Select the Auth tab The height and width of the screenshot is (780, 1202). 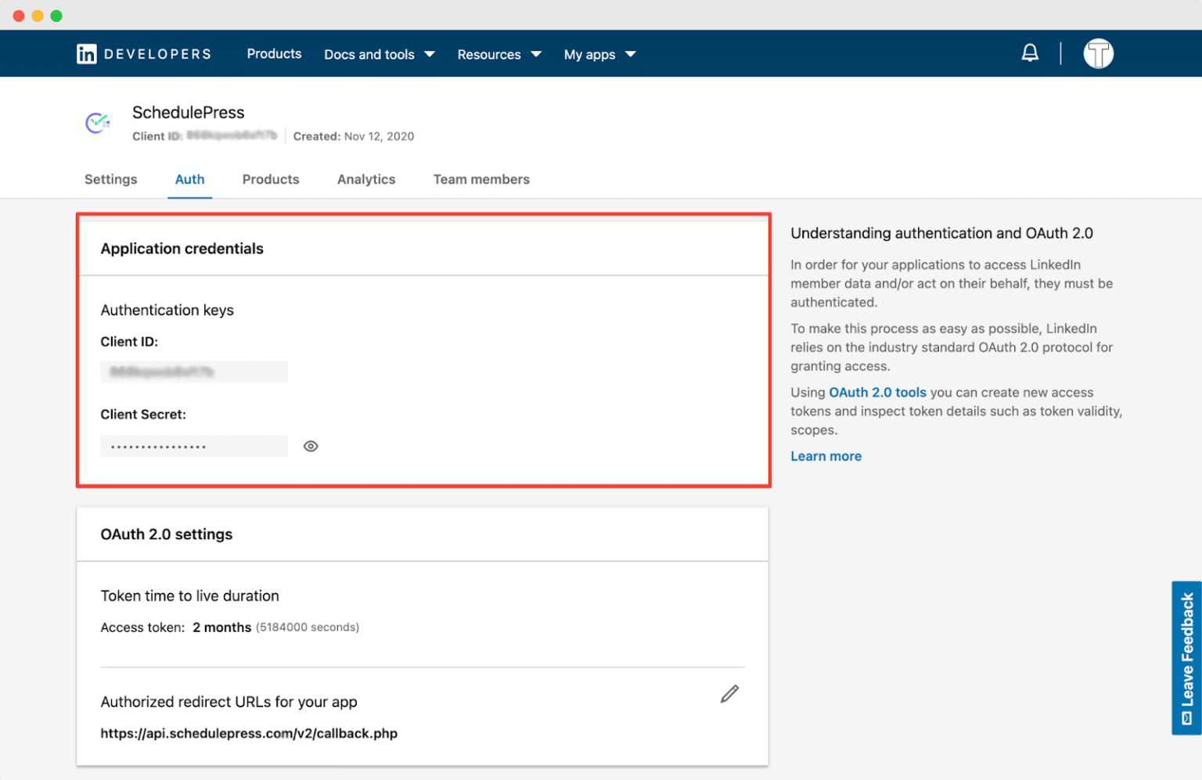tap(189, 179)
